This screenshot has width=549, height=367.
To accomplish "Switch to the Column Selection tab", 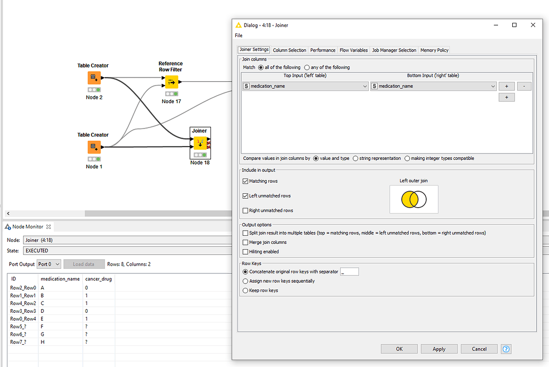I will pyautogui.click(x=289, y=50).
